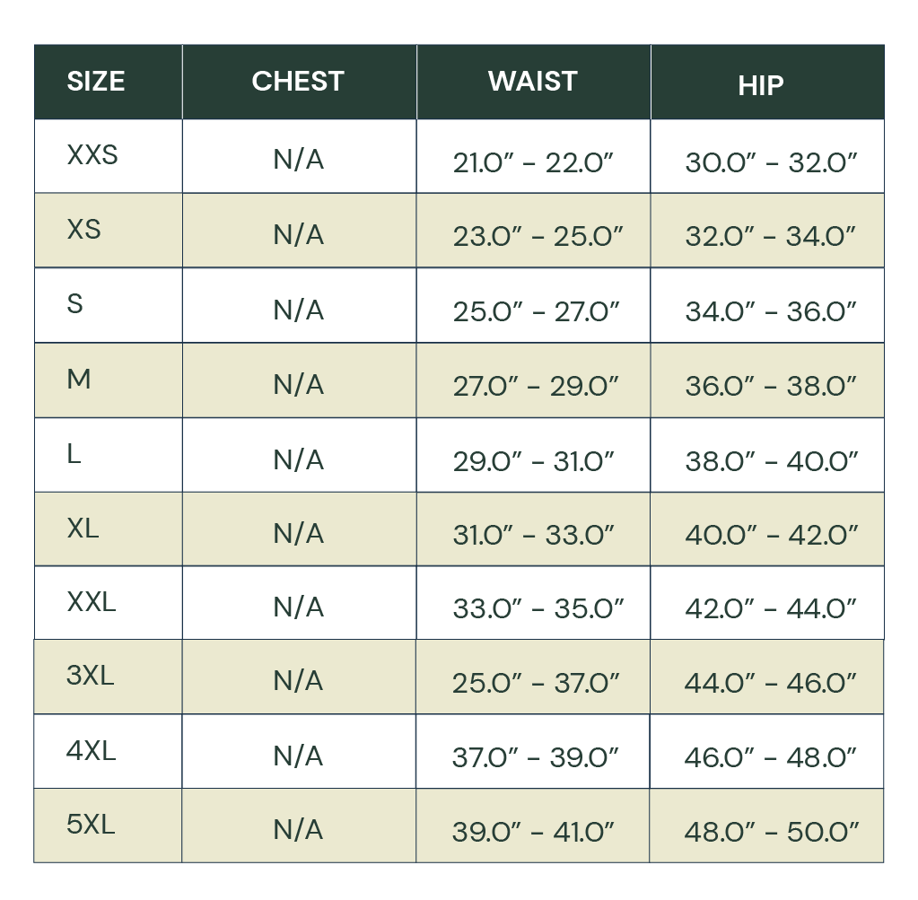Select the XXS size label
This screenshot has height=900, width=918.
pyautogui.click(x=92, y=155)
